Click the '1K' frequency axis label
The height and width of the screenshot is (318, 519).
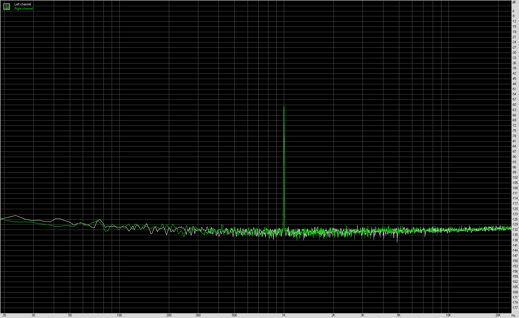284,315
